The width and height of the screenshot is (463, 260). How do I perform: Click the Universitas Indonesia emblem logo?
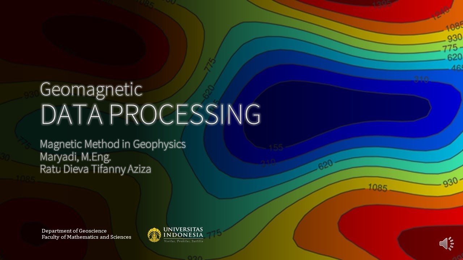[154, 235]
